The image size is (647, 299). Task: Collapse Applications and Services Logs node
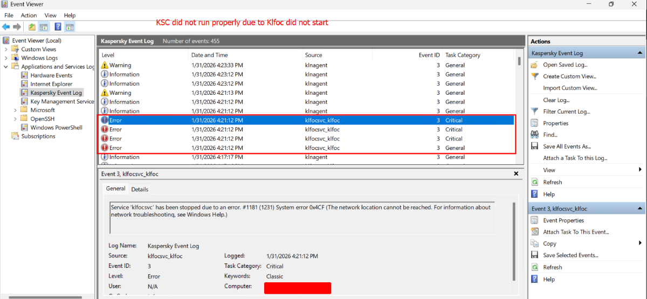coord(6,67)
